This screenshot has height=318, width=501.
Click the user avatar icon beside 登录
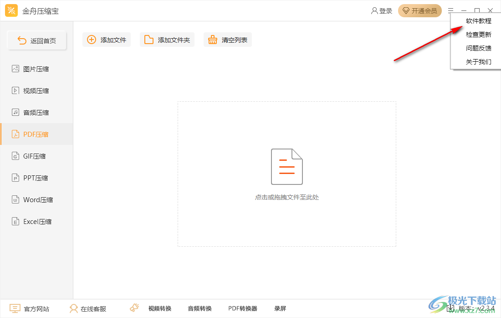coord(374,11)
